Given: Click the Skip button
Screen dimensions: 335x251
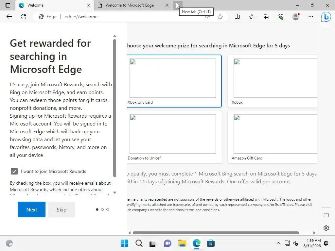Looking at the screenshot, I should click(62, 209).
